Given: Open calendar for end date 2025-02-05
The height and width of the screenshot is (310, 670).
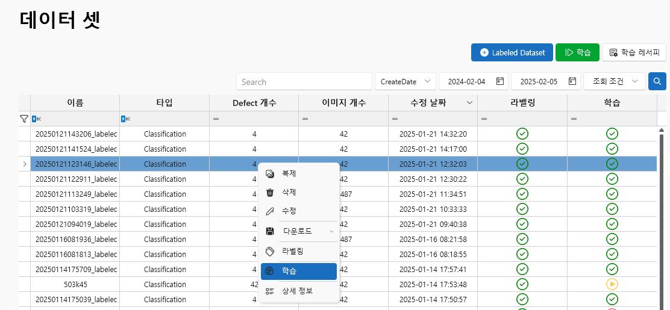Looking at the screenshot, I should (x=572, y=81).
